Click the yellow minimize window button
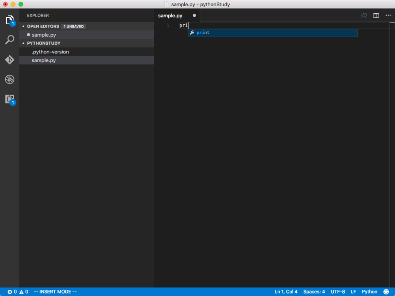The height and width of the screenshot is (296, 395). [x=13, y=4]
